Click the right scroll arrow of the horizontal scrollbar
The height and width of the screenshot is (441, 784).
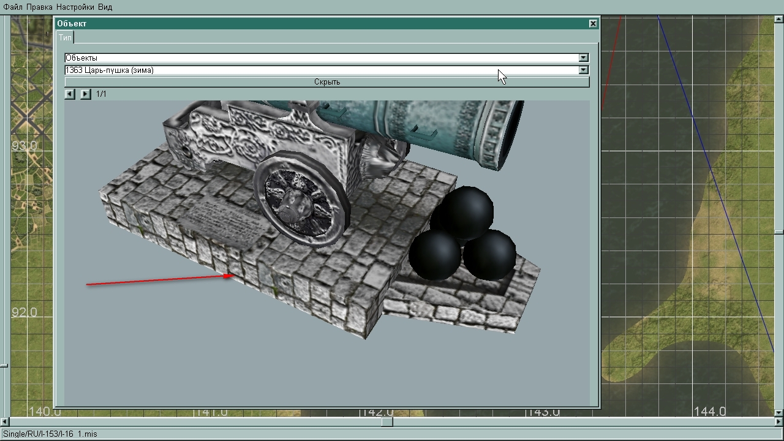point(778,421)
